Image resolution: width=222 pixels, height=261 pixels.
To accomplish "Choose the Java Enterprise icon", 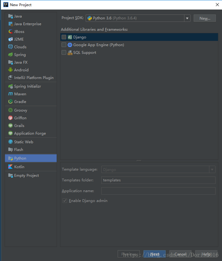I will (10, 24).
